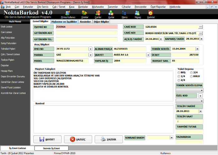The width and height of the screenshot is (218, 155).
Task: Switch to İş Emri Listesi bottom tab
Action: click(x=17, y=148)
